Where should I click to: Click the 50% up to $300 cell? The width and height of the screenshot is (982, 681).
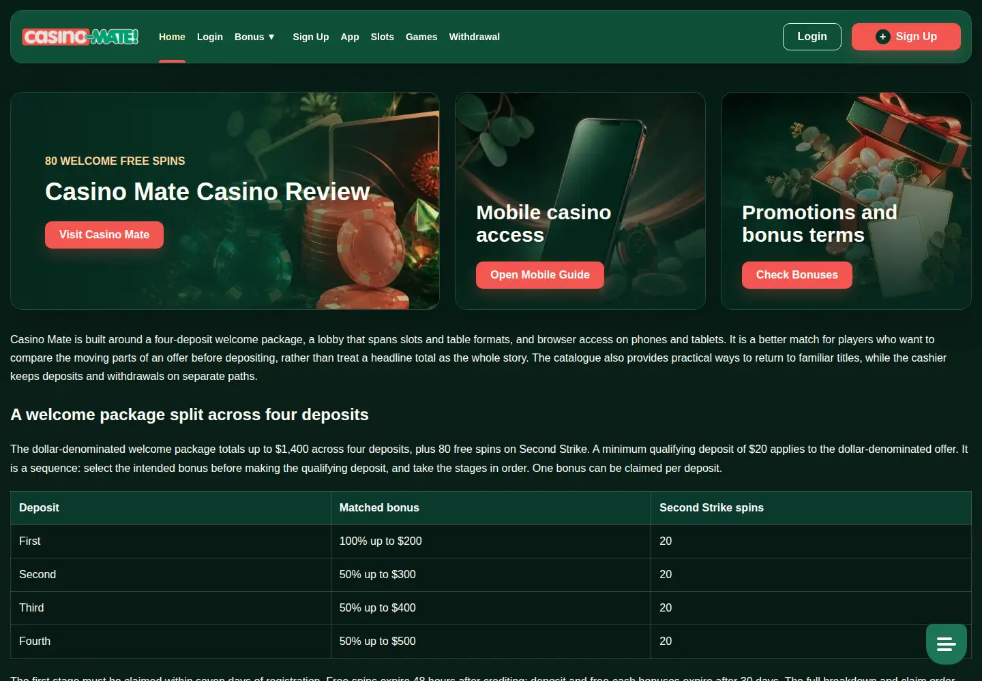coord(491,575)
